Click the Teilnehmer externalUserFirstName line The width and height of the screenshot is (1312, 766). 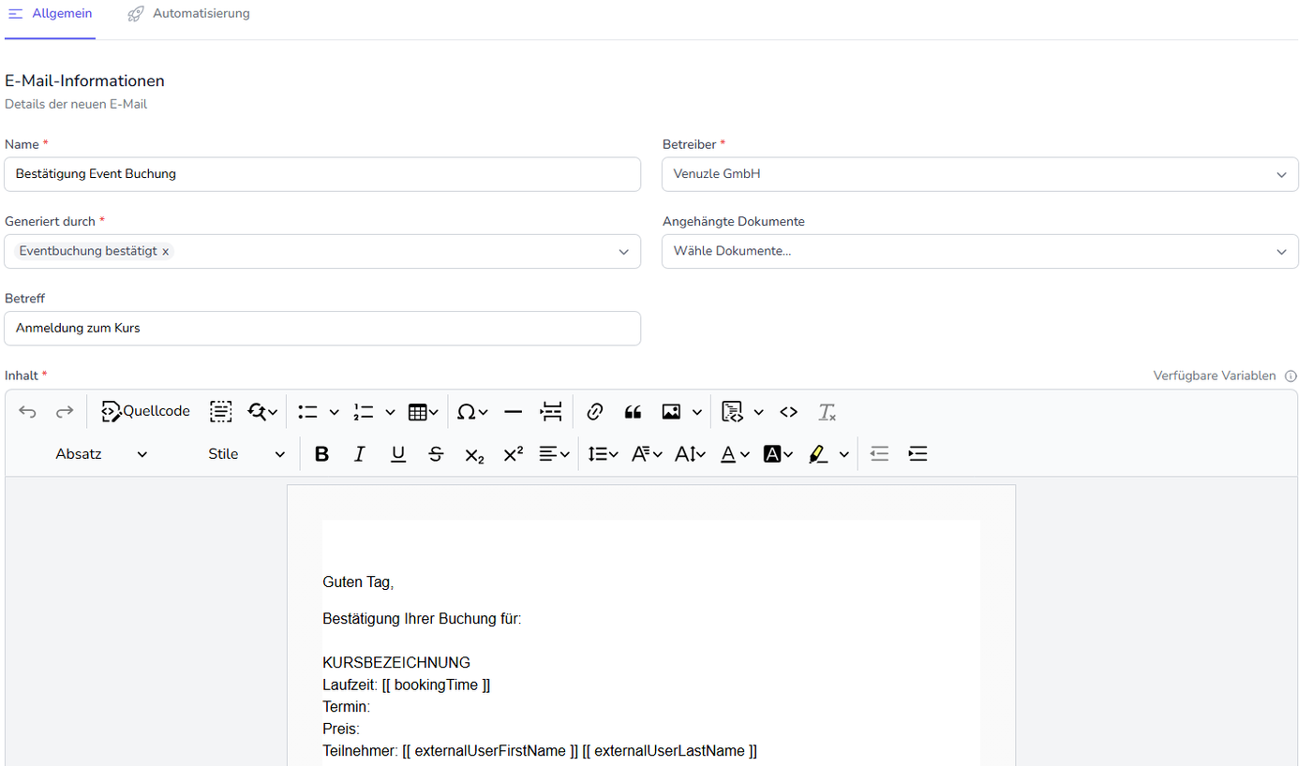click(x=540, y=751)
